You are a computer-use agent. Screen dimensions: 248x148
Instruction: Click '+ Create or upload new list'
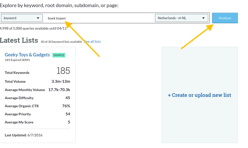point(199,95)
